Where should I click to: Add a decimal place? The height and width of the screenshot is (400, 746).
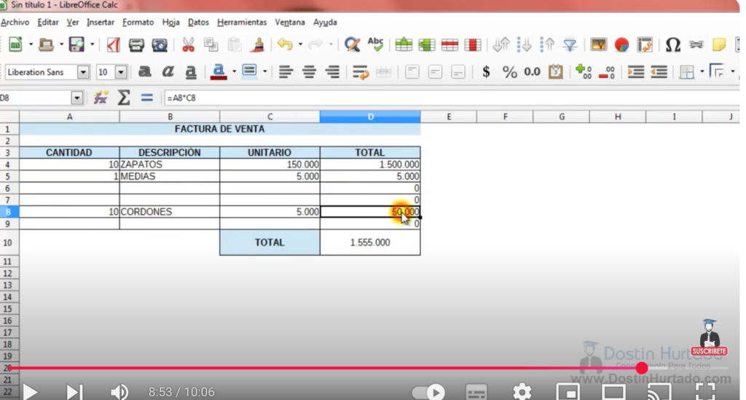pos(584,72)
